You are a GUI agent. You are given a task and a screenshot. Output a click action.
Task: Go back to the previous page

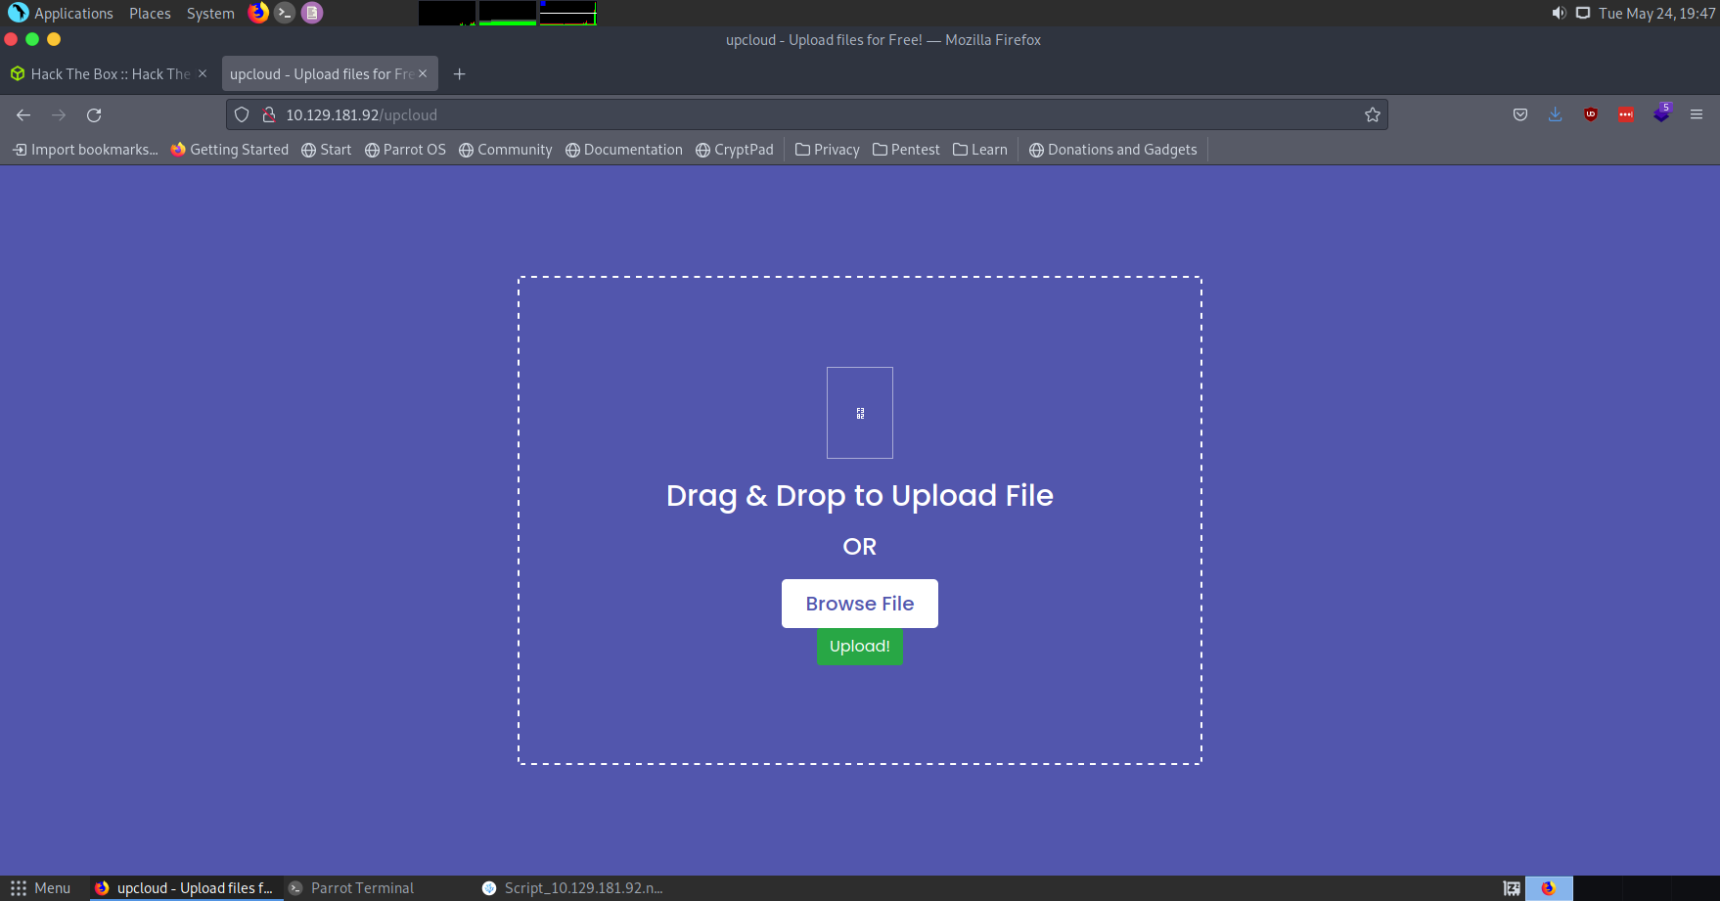click(23, 114)
